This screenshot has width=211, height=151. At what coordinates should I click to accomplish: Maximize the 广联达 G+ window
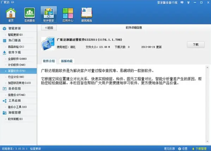tap(201, 2)
